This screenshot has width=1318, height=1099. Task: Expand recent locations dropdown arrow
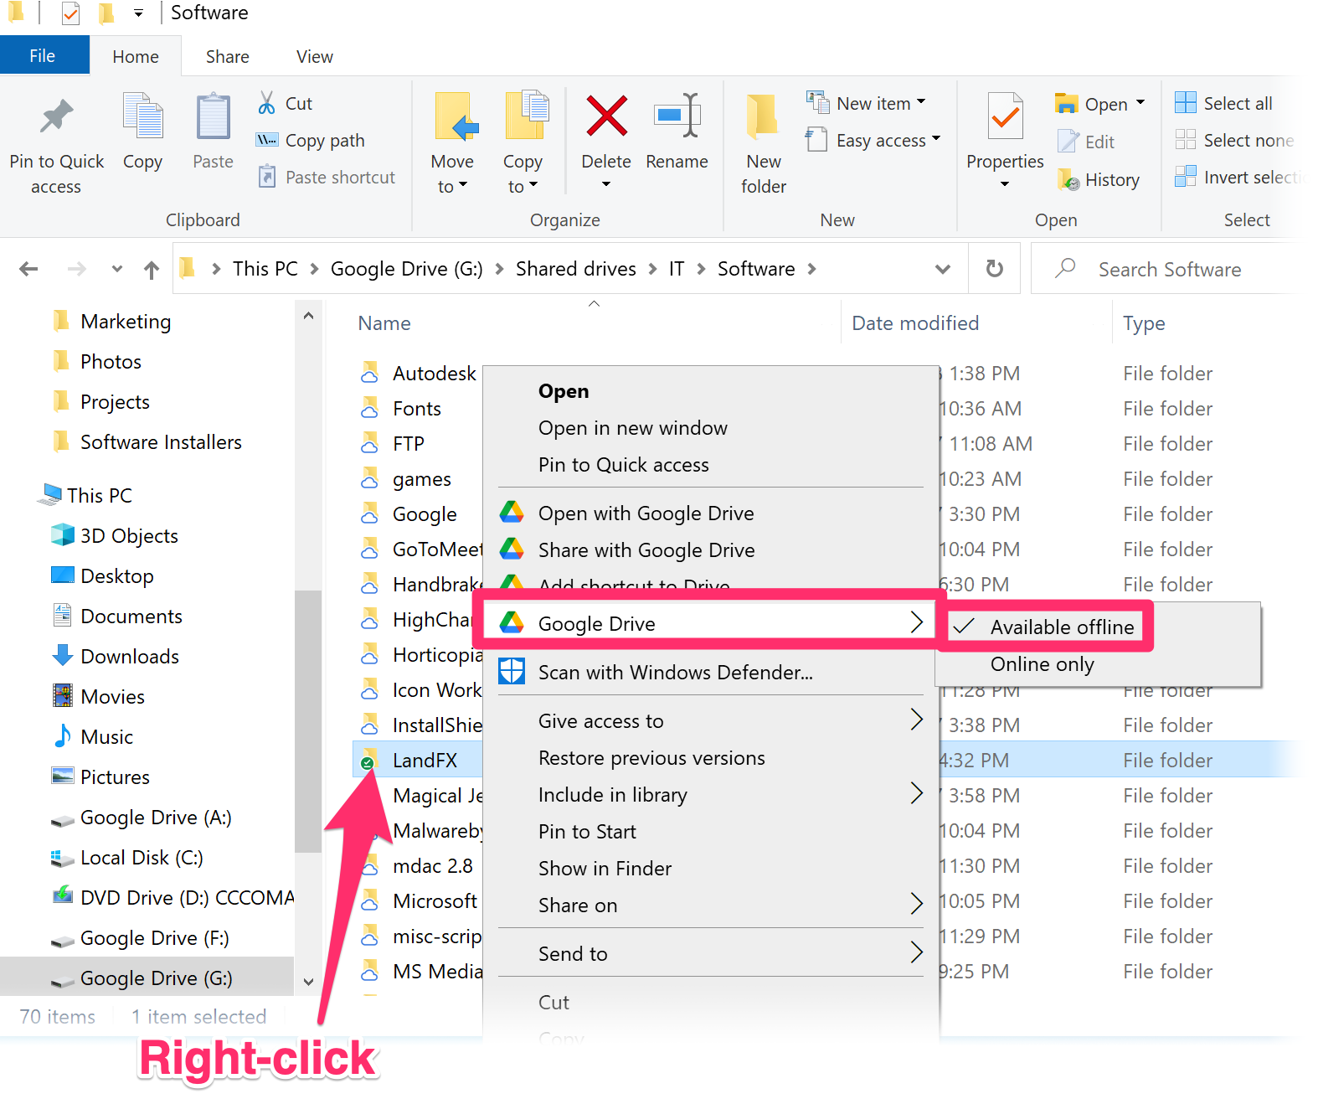(x=116, y=269)
